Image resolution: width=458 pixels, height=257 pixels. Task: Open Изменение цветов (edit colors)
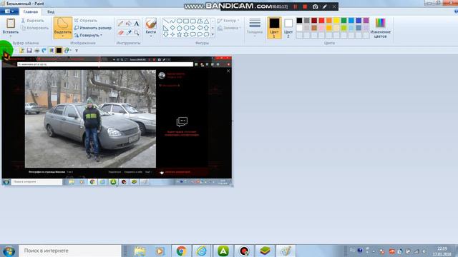380,28
